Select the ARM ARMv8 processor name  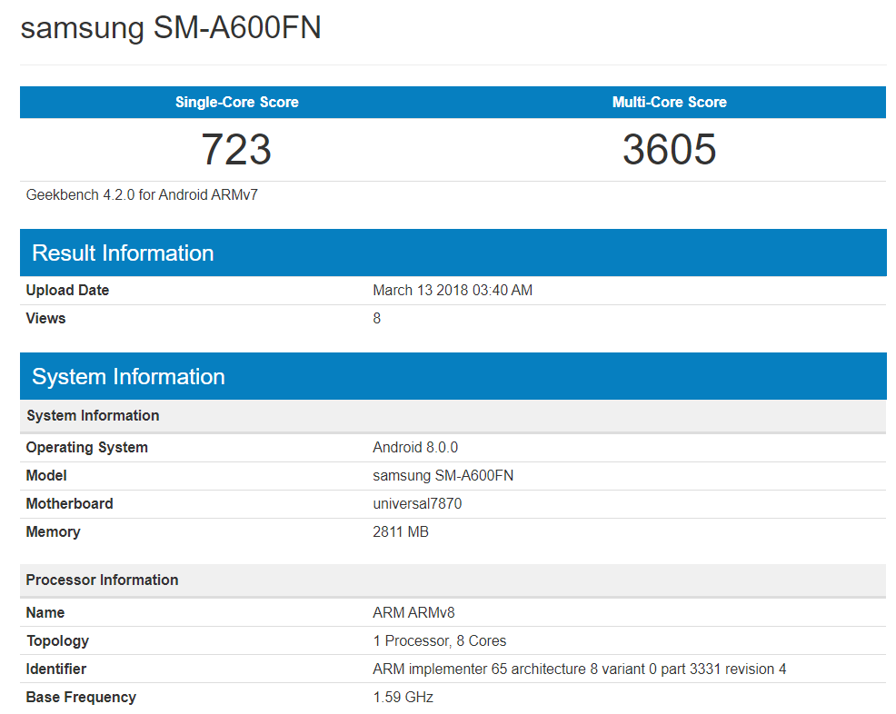[413, 612]
